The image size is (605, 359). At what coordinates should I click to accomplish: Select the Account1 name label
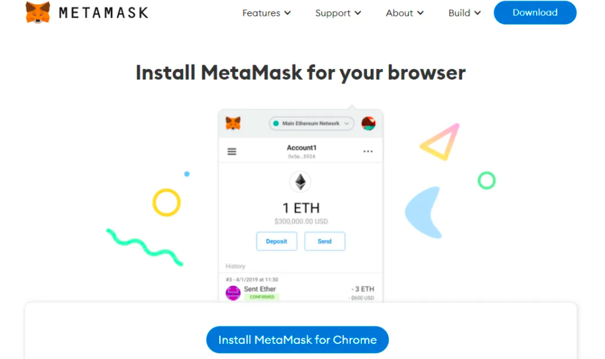click(x=301, y=147)
